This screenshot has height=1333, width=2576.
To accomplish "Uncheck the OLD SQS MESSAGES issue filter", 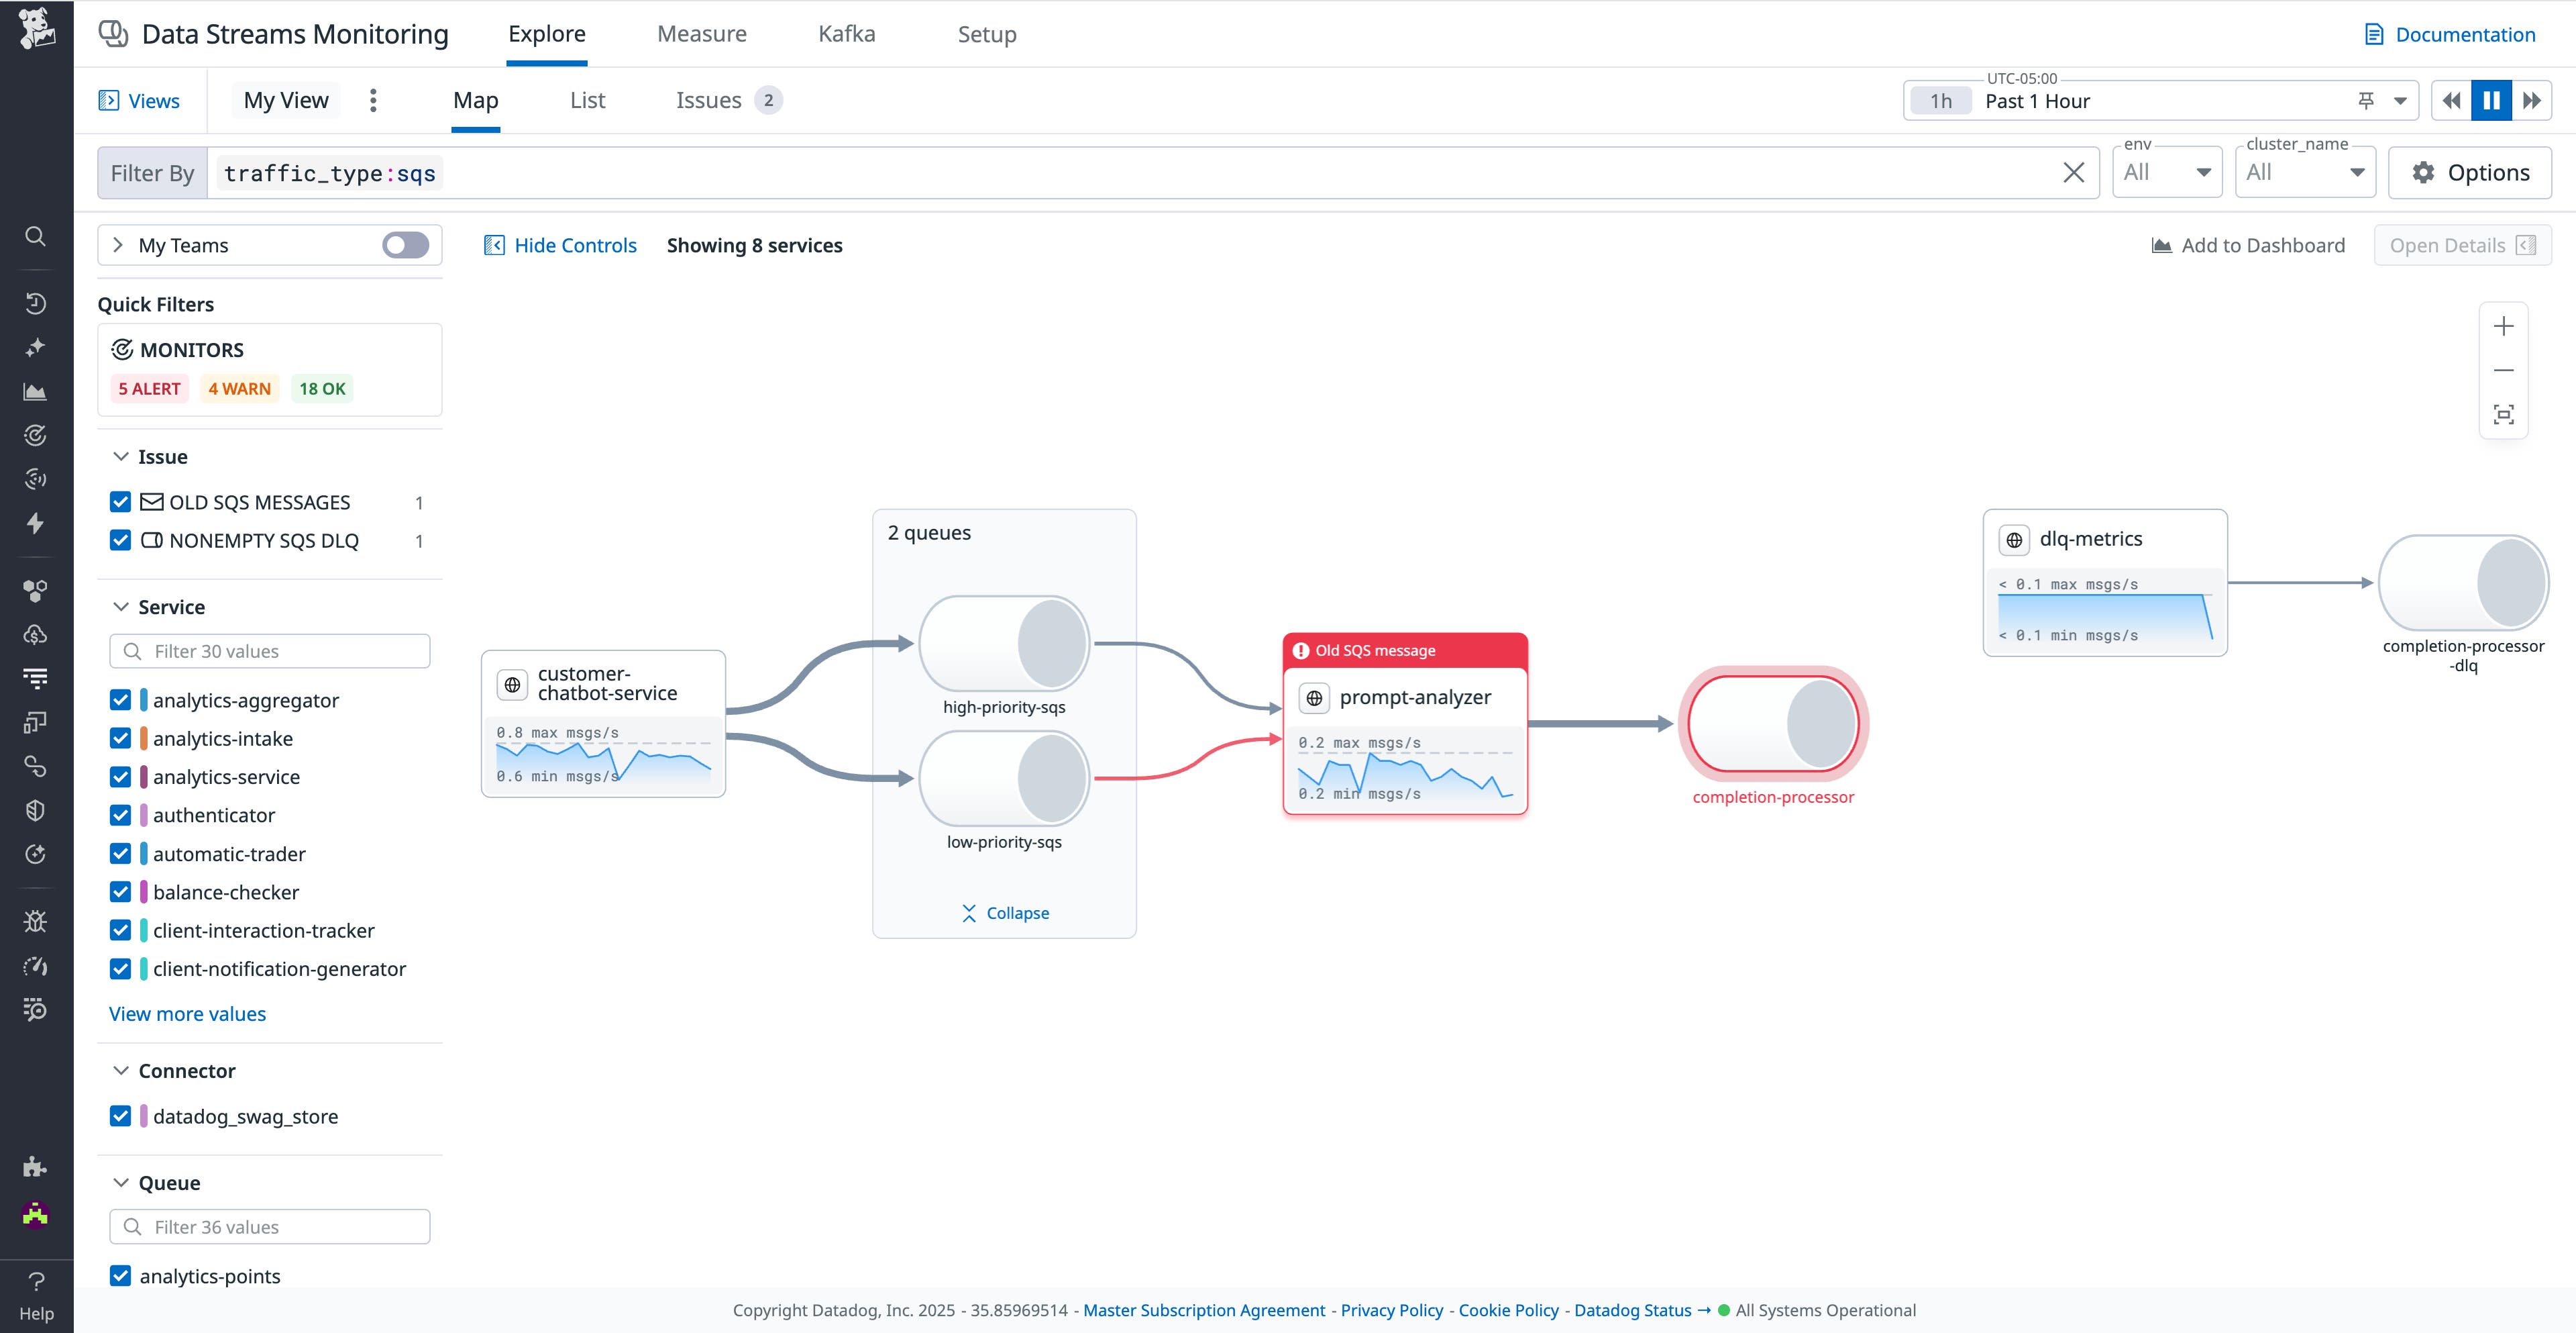I will tap(120, 501).
